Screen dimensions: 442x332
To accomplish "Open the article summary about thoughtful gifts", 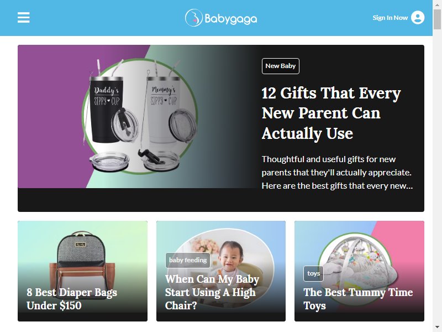I will (x=337, y=173).
